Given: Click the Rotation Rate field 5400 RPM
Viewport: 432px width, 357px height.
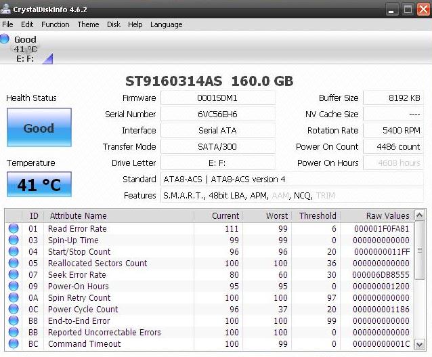Looking at the screenshot, I should (393, 130).
